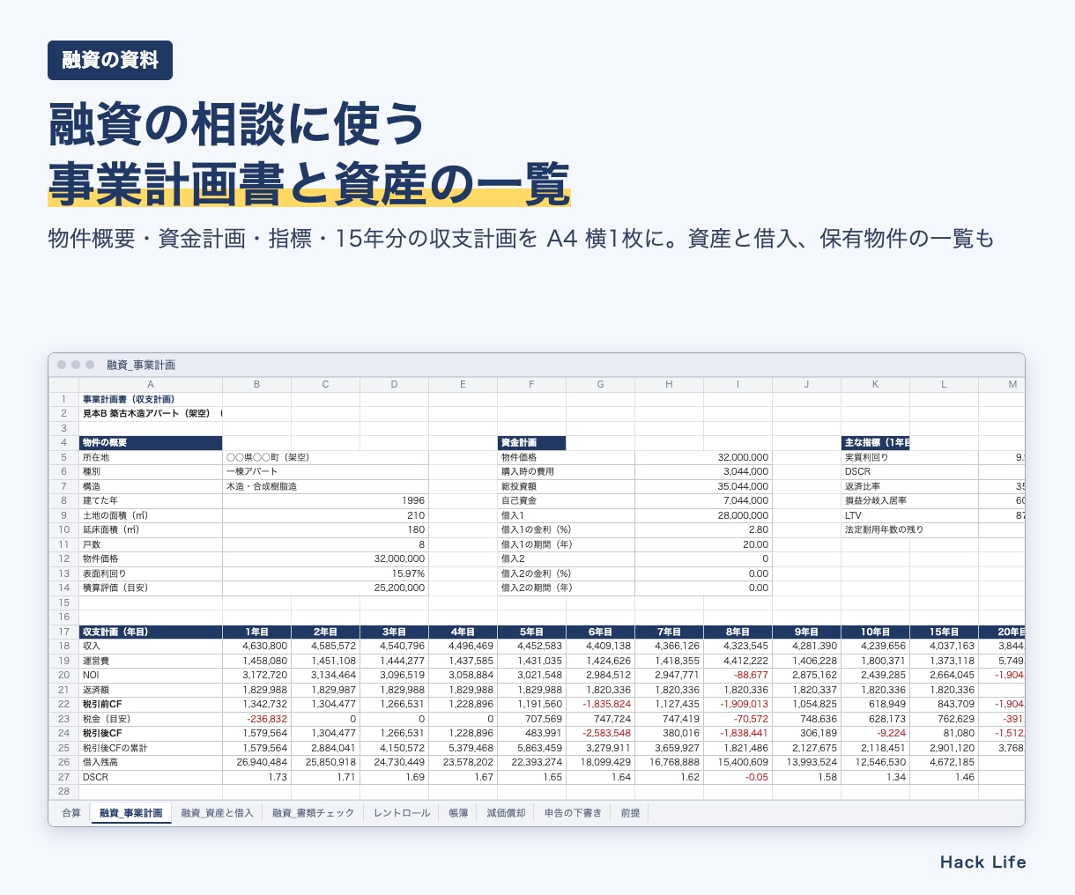
Task: Select the 25,200,000 valuation cell
Action: coord(325,588)
